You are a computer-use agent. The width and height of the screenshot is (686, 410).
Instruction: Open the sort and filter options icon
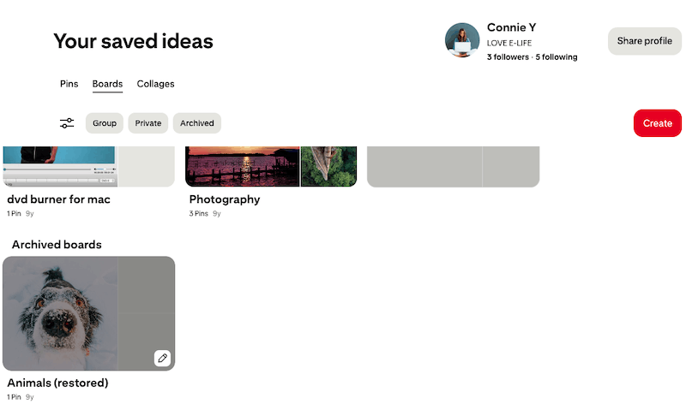coord(67,123)
